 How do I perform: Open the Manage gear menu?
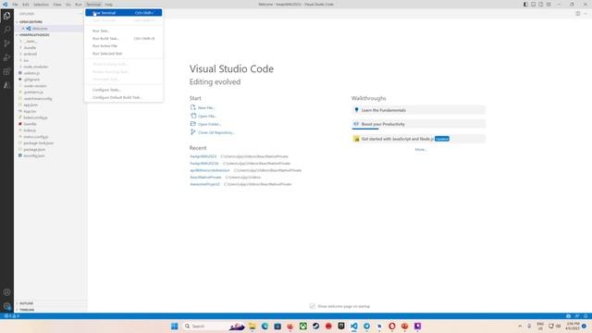coord(6,306)
